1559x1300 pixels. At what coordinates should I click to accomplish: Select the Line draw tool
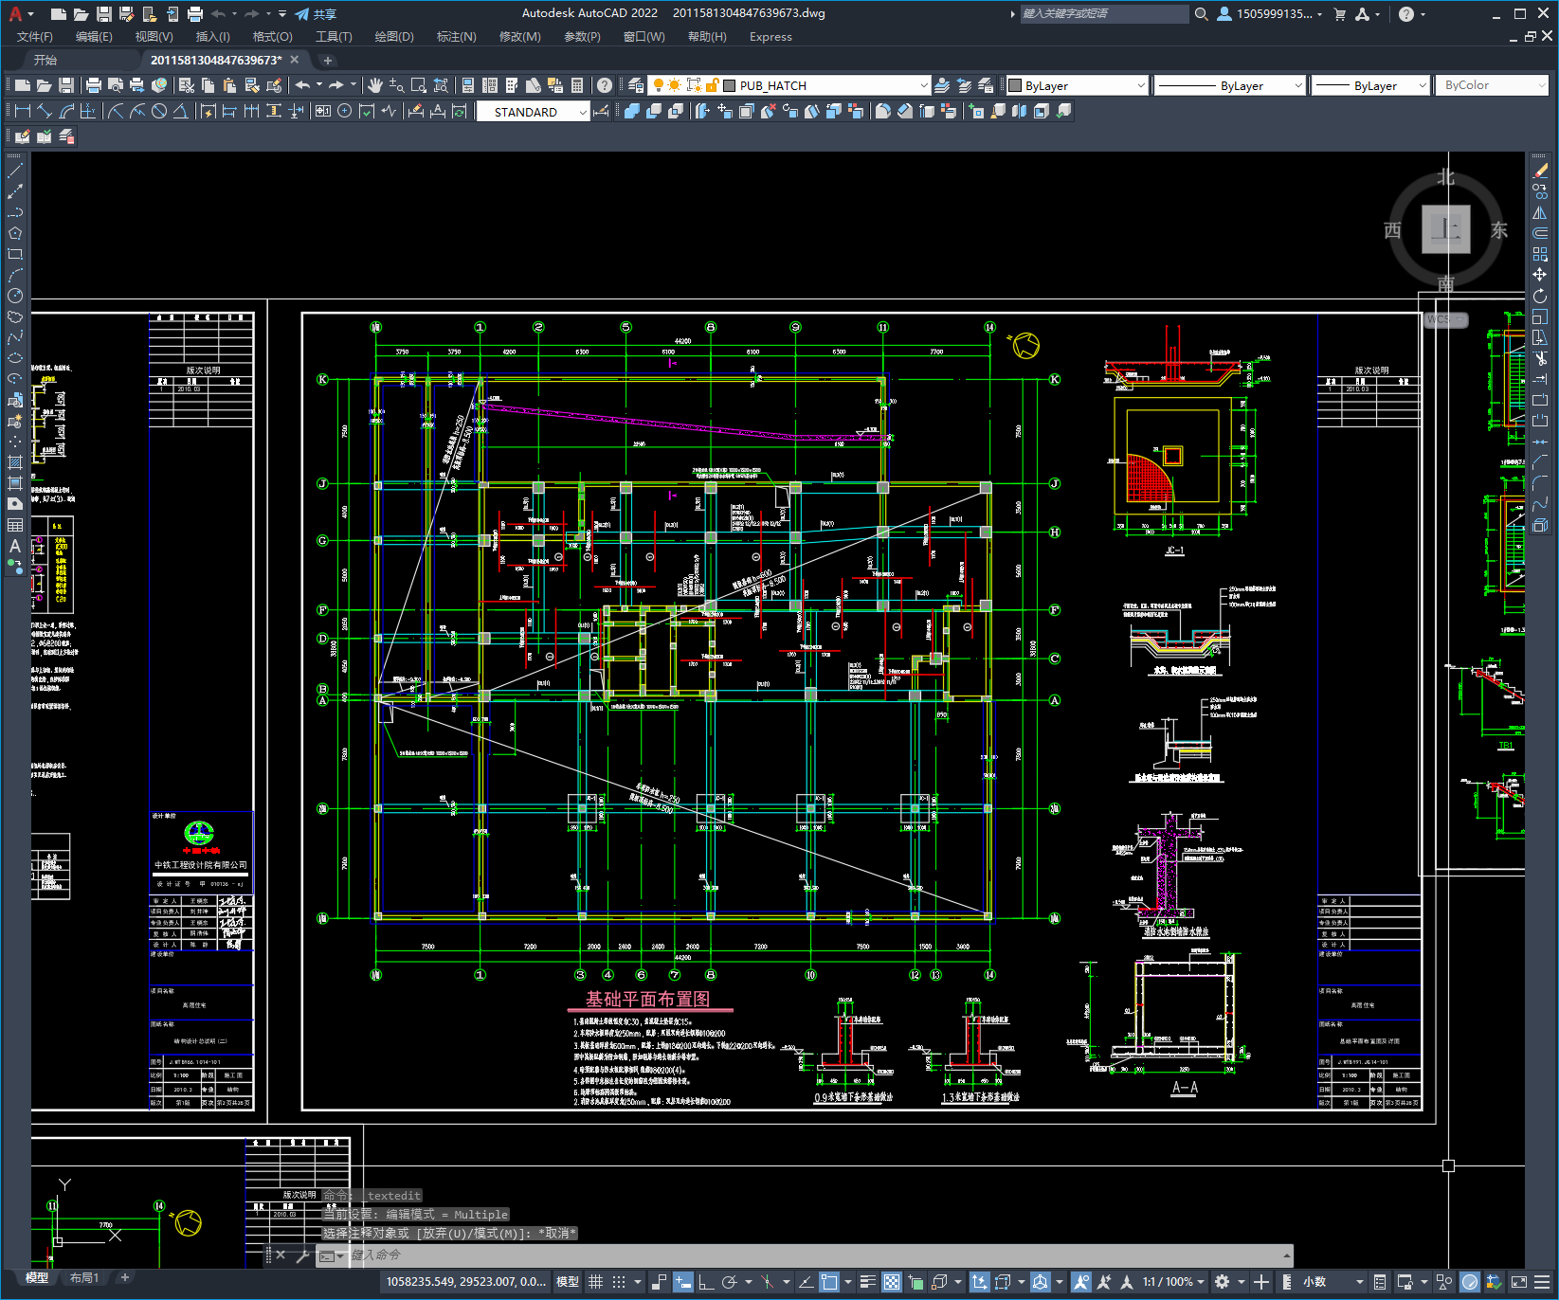tap(15, 171)
